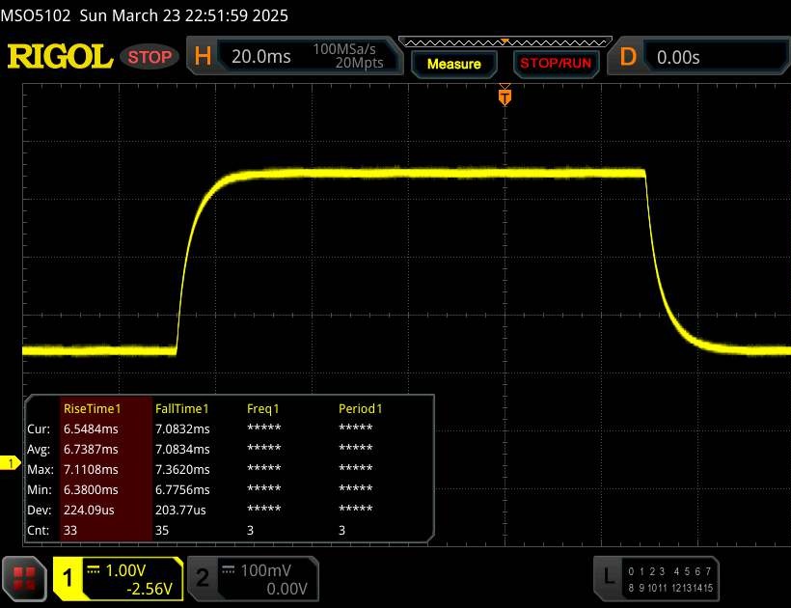791x608 pixels.
Task: Click the 100MSa/s sample rate readout
Action: [344, 49]
